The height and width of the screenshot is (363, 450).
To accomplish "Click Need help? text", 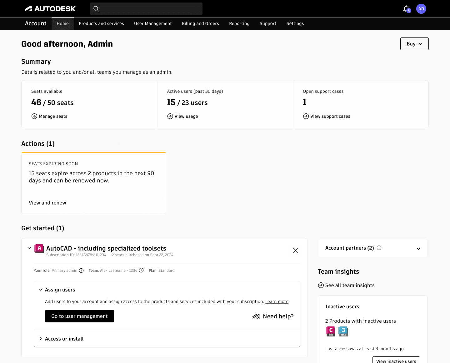I will click(x=278, y=316).
